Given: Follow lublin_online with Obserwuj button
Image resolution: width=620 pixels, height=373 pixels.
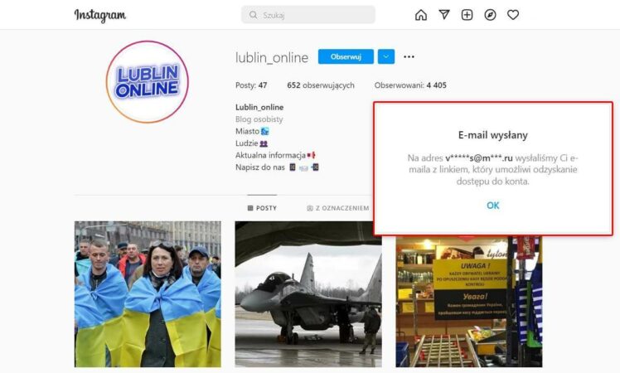Looking at the screenshot, I should tap(346, 56).
